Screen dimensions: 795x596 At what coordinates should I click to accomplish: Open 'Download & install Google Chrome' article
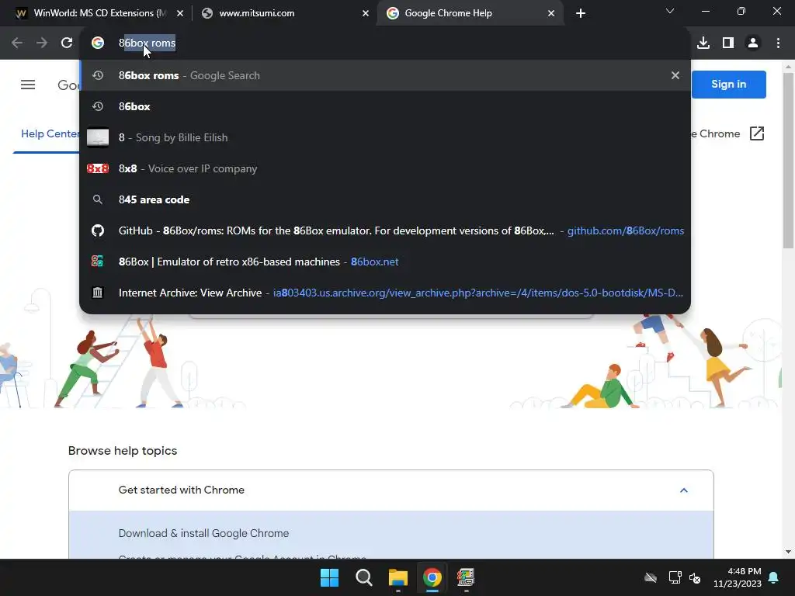pos(203,533)
